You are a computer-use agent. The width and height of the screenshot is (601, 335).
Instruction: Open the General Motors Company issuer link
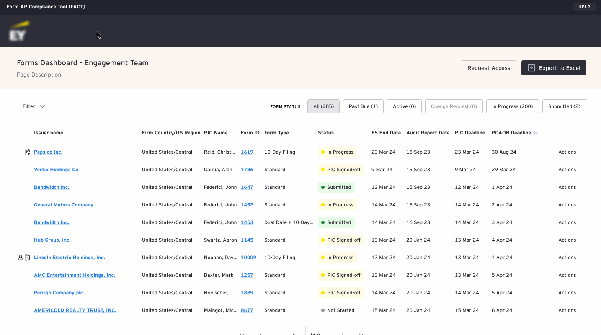64,205
